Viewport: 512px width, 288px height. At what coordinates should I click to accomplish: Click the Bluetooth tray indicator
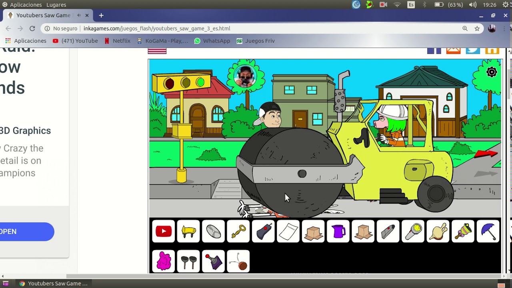[425, 5]
